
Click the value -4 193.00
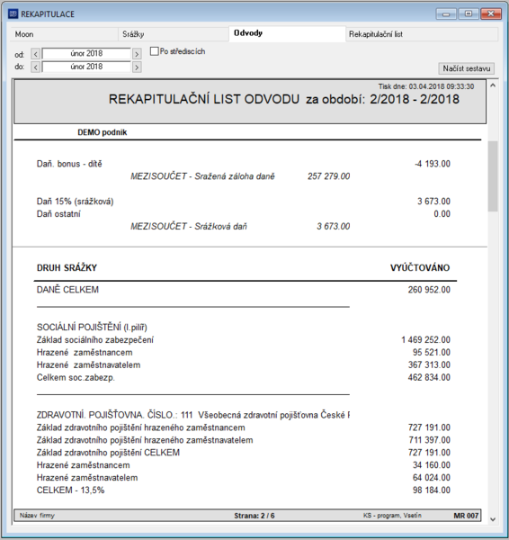point(433,164)
